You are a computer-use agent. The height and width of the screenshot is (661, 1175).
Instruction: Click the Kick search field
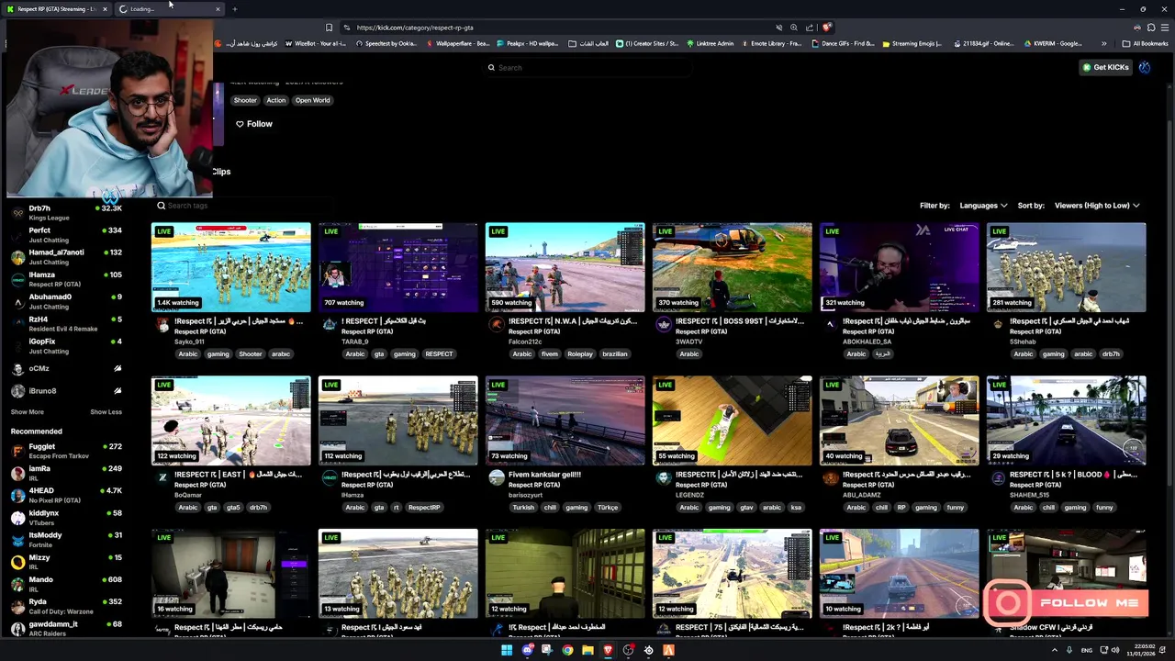tap(587, 67)
